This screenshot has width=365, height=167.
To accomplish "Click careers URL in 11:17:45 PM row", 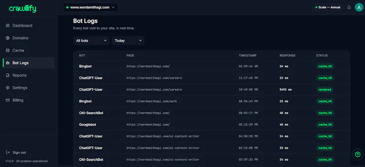I will (154, 78).
